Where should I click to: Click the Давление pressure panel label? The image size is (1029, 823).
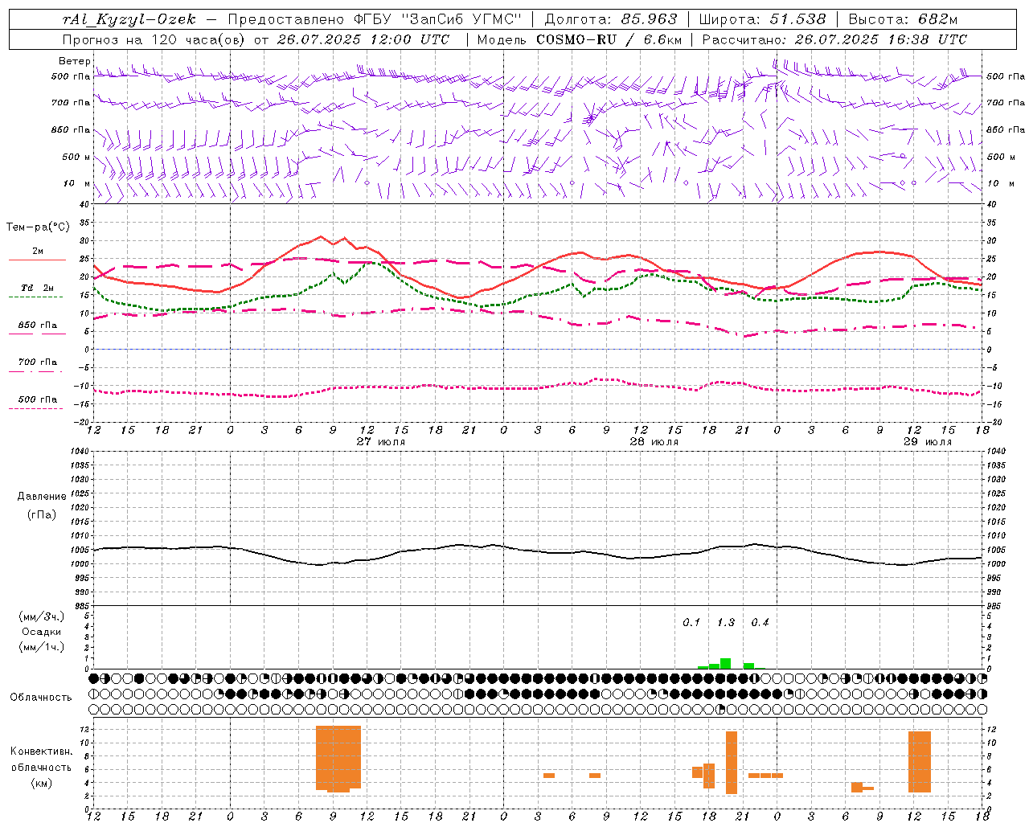pyautogui.click(x=42, y=496)
